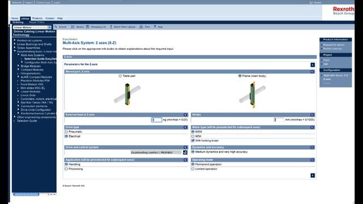Open info for Motor type section
This screenshot has height=204, width=363.
click(312, 127)
